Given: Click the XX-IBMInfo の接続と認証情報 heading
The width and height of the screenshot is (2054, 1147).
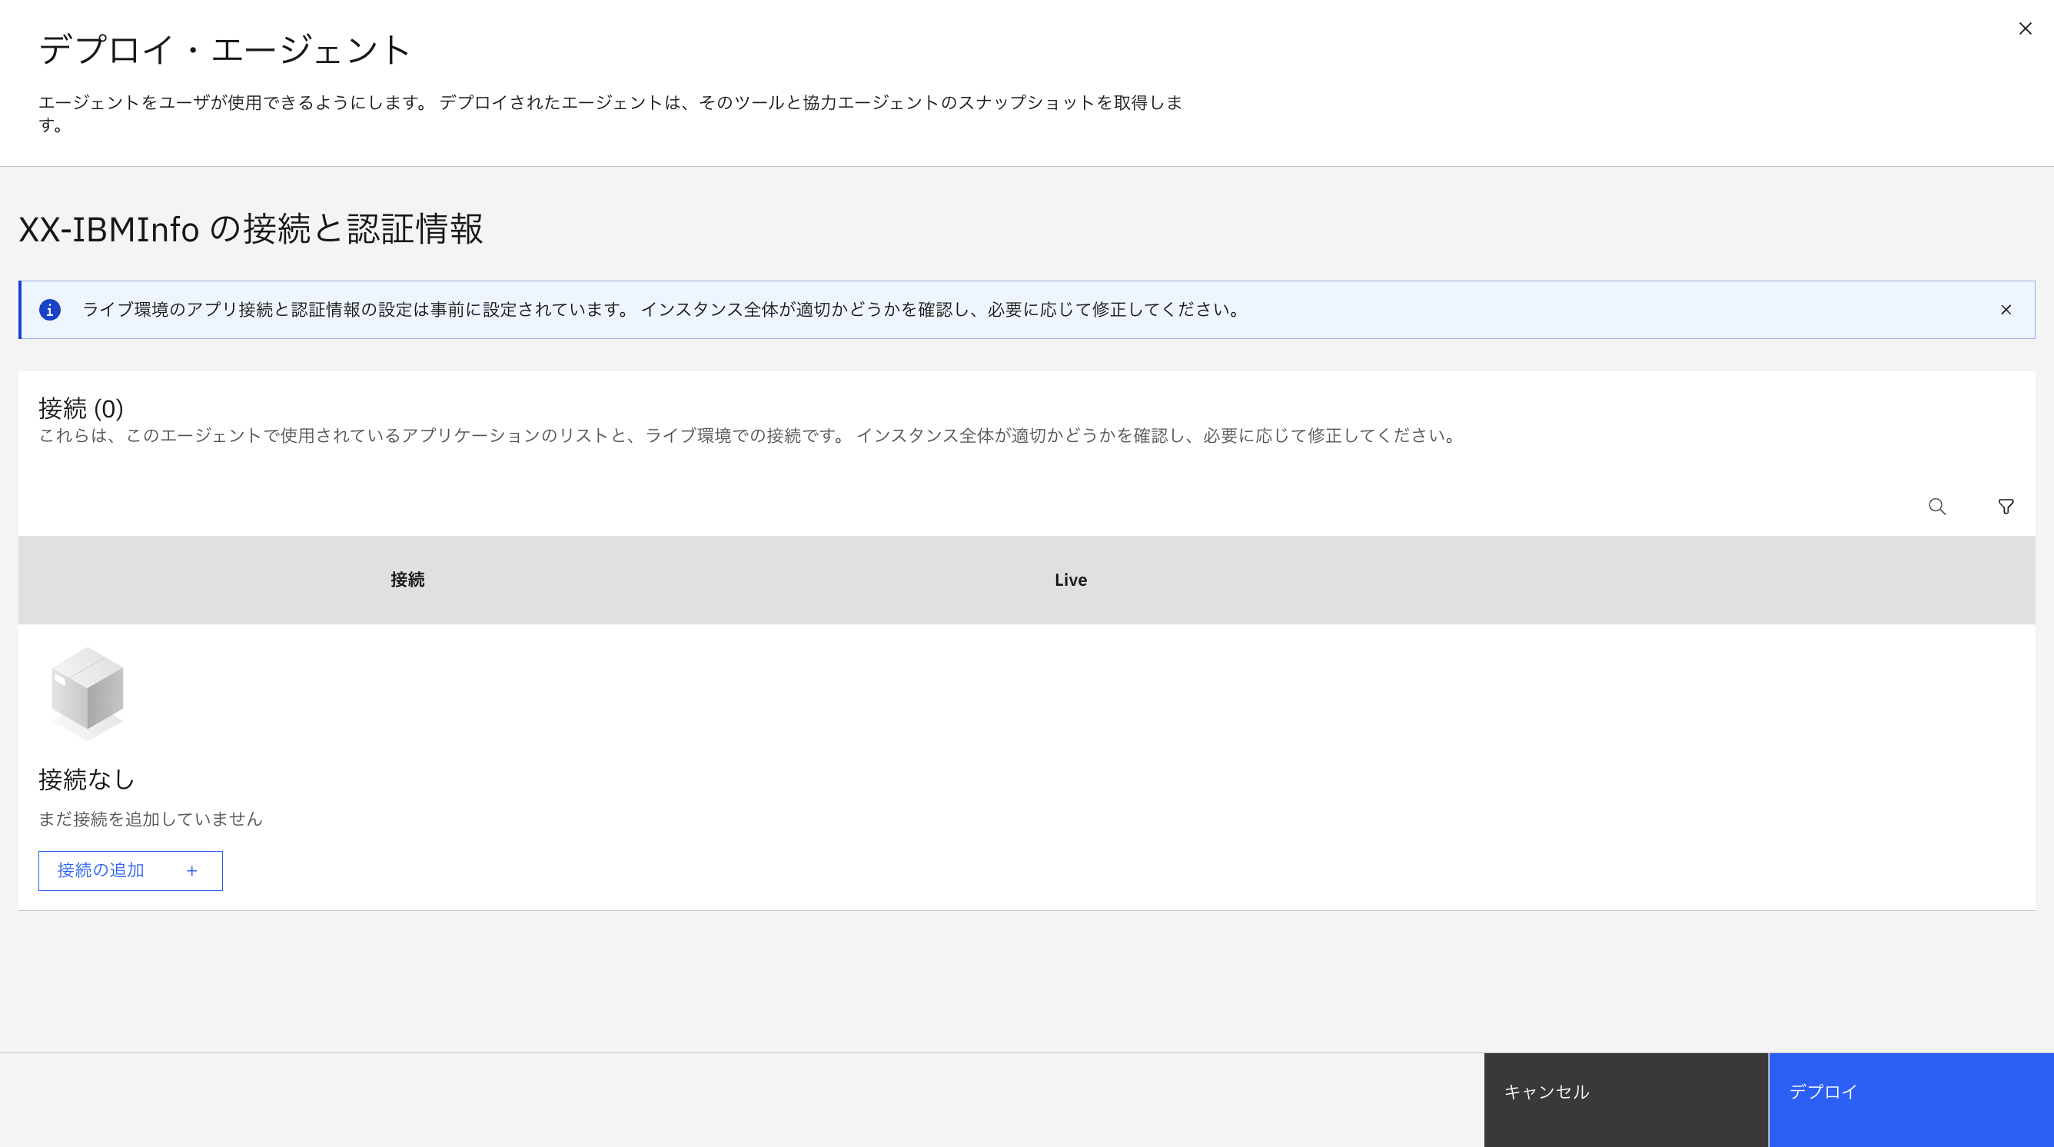Looking at the screenshot, I should (x=251, y=229).
